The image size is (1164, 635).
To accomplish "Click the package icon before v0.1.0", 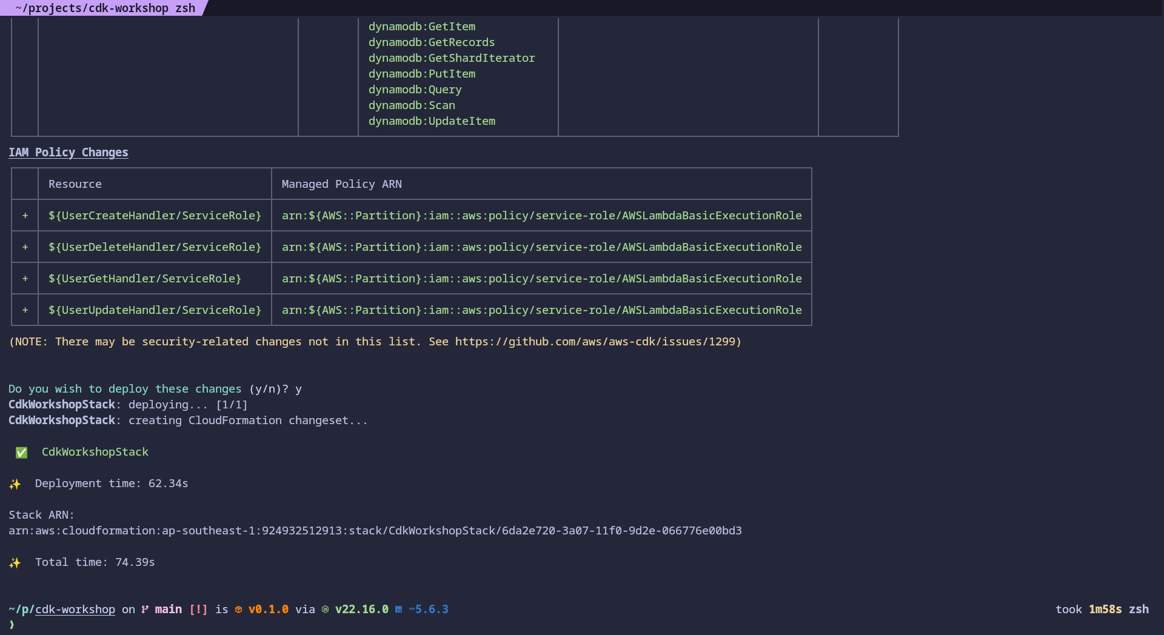I will [238, 610].
